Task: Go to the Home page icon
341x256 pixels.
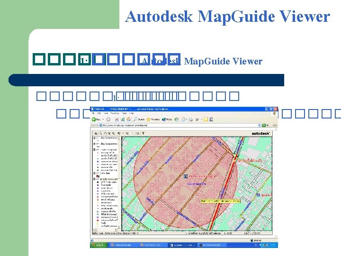Action: pos(128,119)
